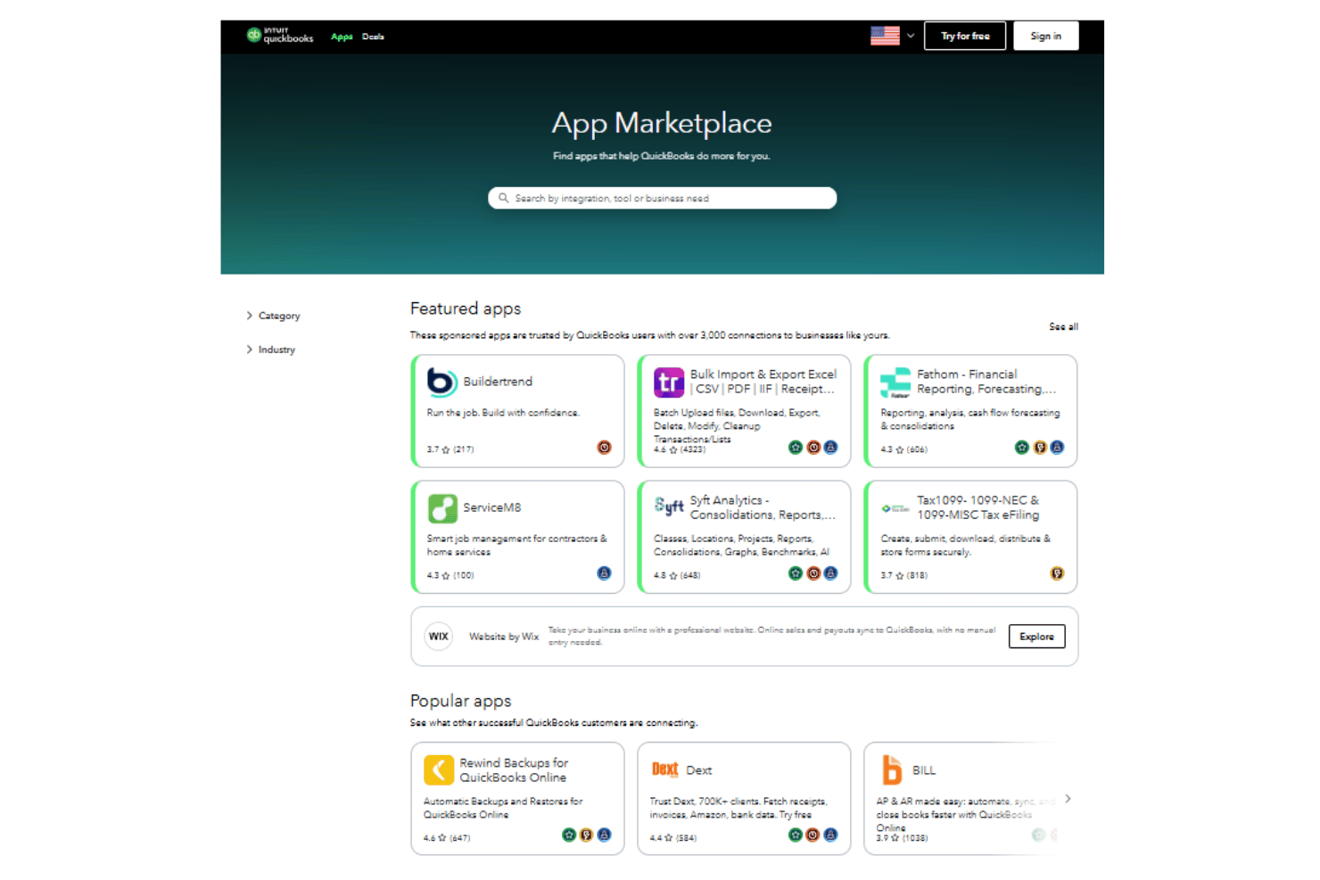Viewport: 1320px width, 880px height.
Task: Click the 4.6 (4323) rating on Bulk Import
Action: [x=680, y=449]
